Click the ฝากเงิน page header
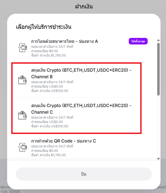 click(84, 6)
